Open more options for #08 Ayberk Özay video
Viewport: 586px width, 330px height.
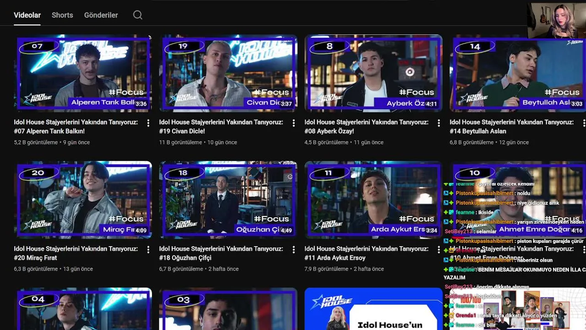click(x=439, y=123)
